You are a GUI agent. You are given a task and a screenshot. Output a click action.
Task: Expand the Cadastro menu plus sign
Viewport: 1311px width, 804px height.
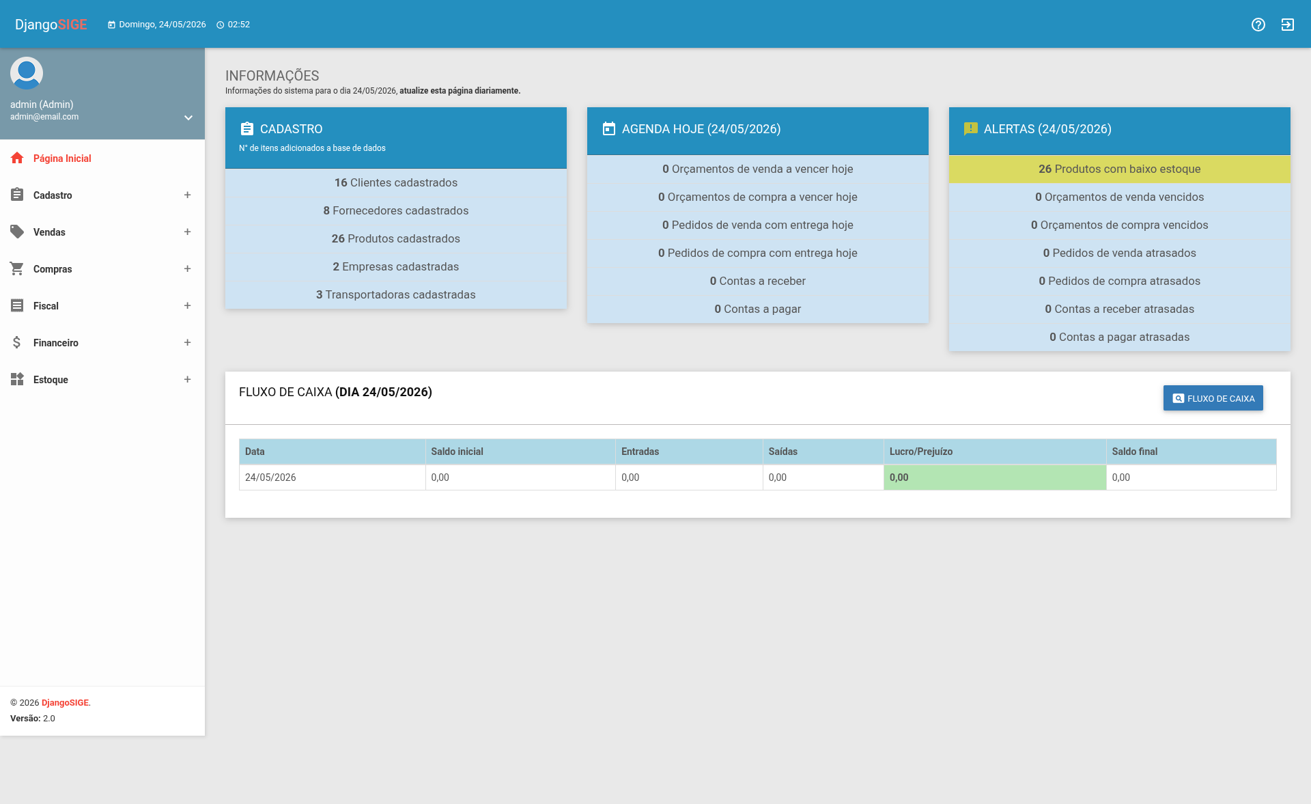pos(187,195)
